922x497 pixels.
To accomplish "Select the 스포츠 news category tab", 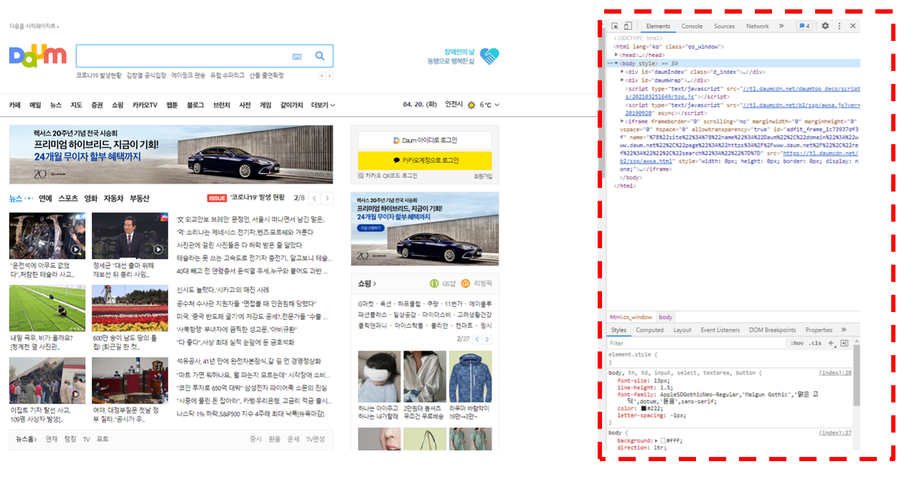I will (68, 198).
